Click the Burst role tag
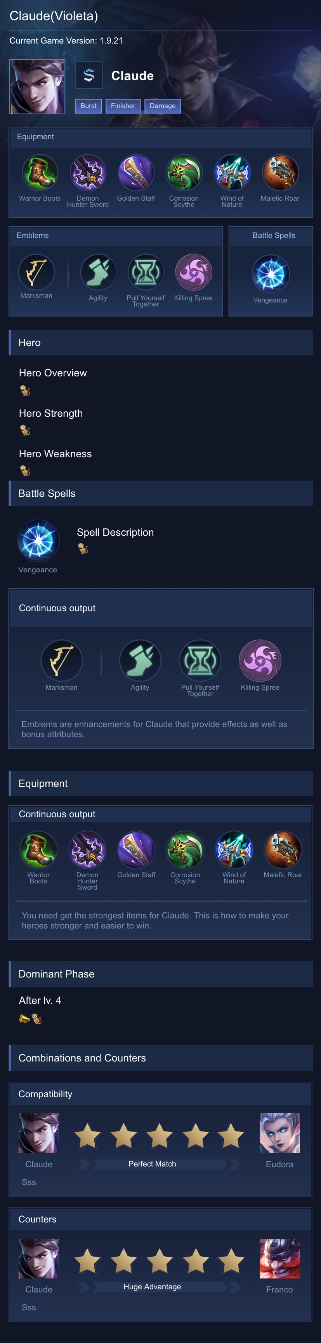321x1343 pixels. tap(88, 106)
